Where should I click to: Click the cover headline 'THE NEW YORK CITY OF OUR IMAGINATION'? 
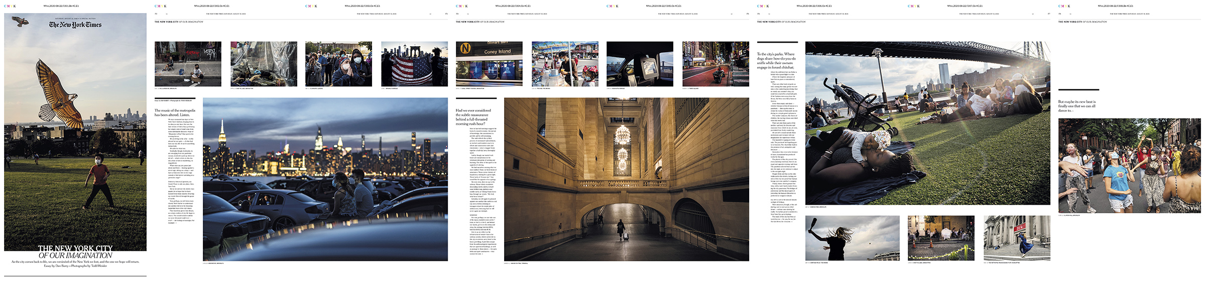click(x=75, y=252)
